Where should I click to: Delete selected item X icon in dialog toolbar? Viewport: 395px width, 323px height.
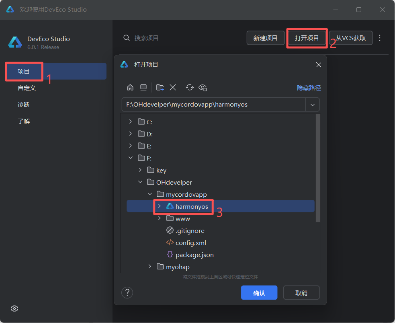pos(173,88)
